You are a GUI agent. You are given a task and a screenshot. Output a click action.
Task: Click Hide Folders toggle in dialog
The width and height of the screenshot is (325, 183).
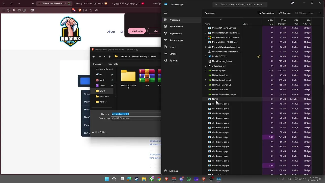click(x=99, y=132)
